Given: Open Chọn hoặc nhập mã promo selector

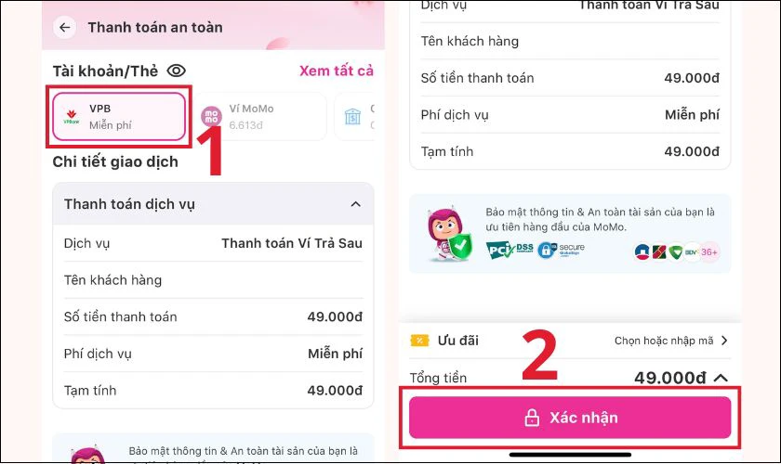Looking at the screenshot, I should (x=671, y=341).
